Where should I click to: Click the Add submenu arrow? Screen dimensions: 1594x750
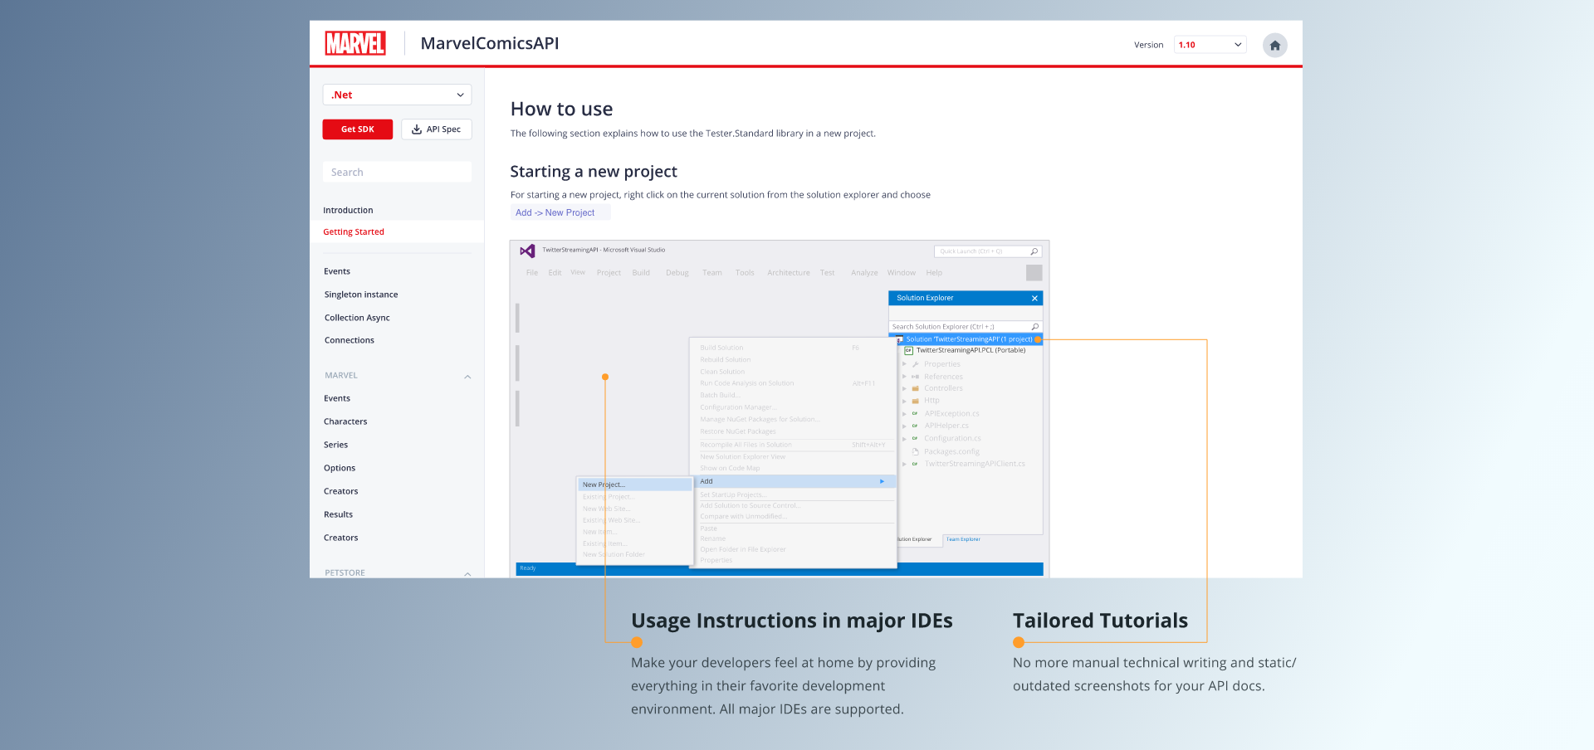(x=882, y=482)
